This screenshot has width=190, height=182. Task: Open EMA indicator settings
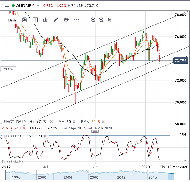[x=85, y=122]
